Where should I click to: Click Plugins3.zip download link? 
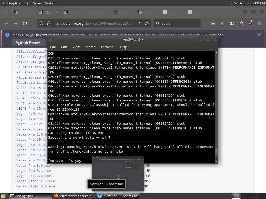click(29, 77)
